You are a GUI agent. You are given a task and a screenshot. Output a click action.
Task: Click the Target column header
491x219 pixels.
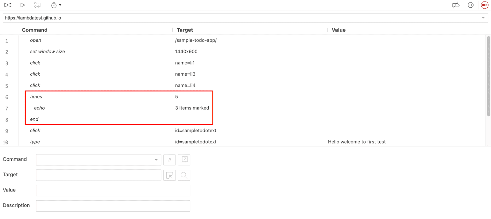(185, 30)
